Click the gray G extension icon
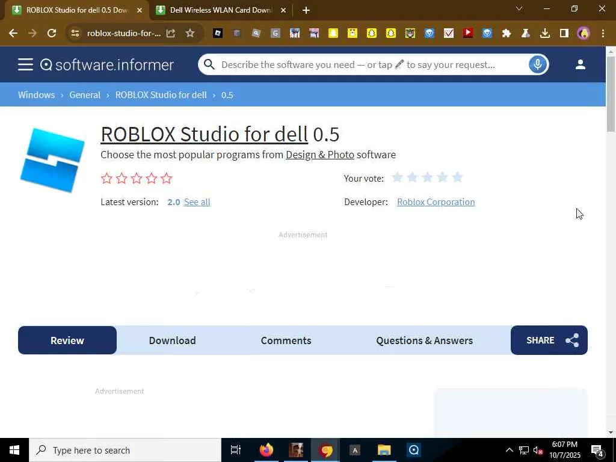Image resolution: width=616 pixels, height=462 pixels. pyautogui.click(x=276, y=34)
